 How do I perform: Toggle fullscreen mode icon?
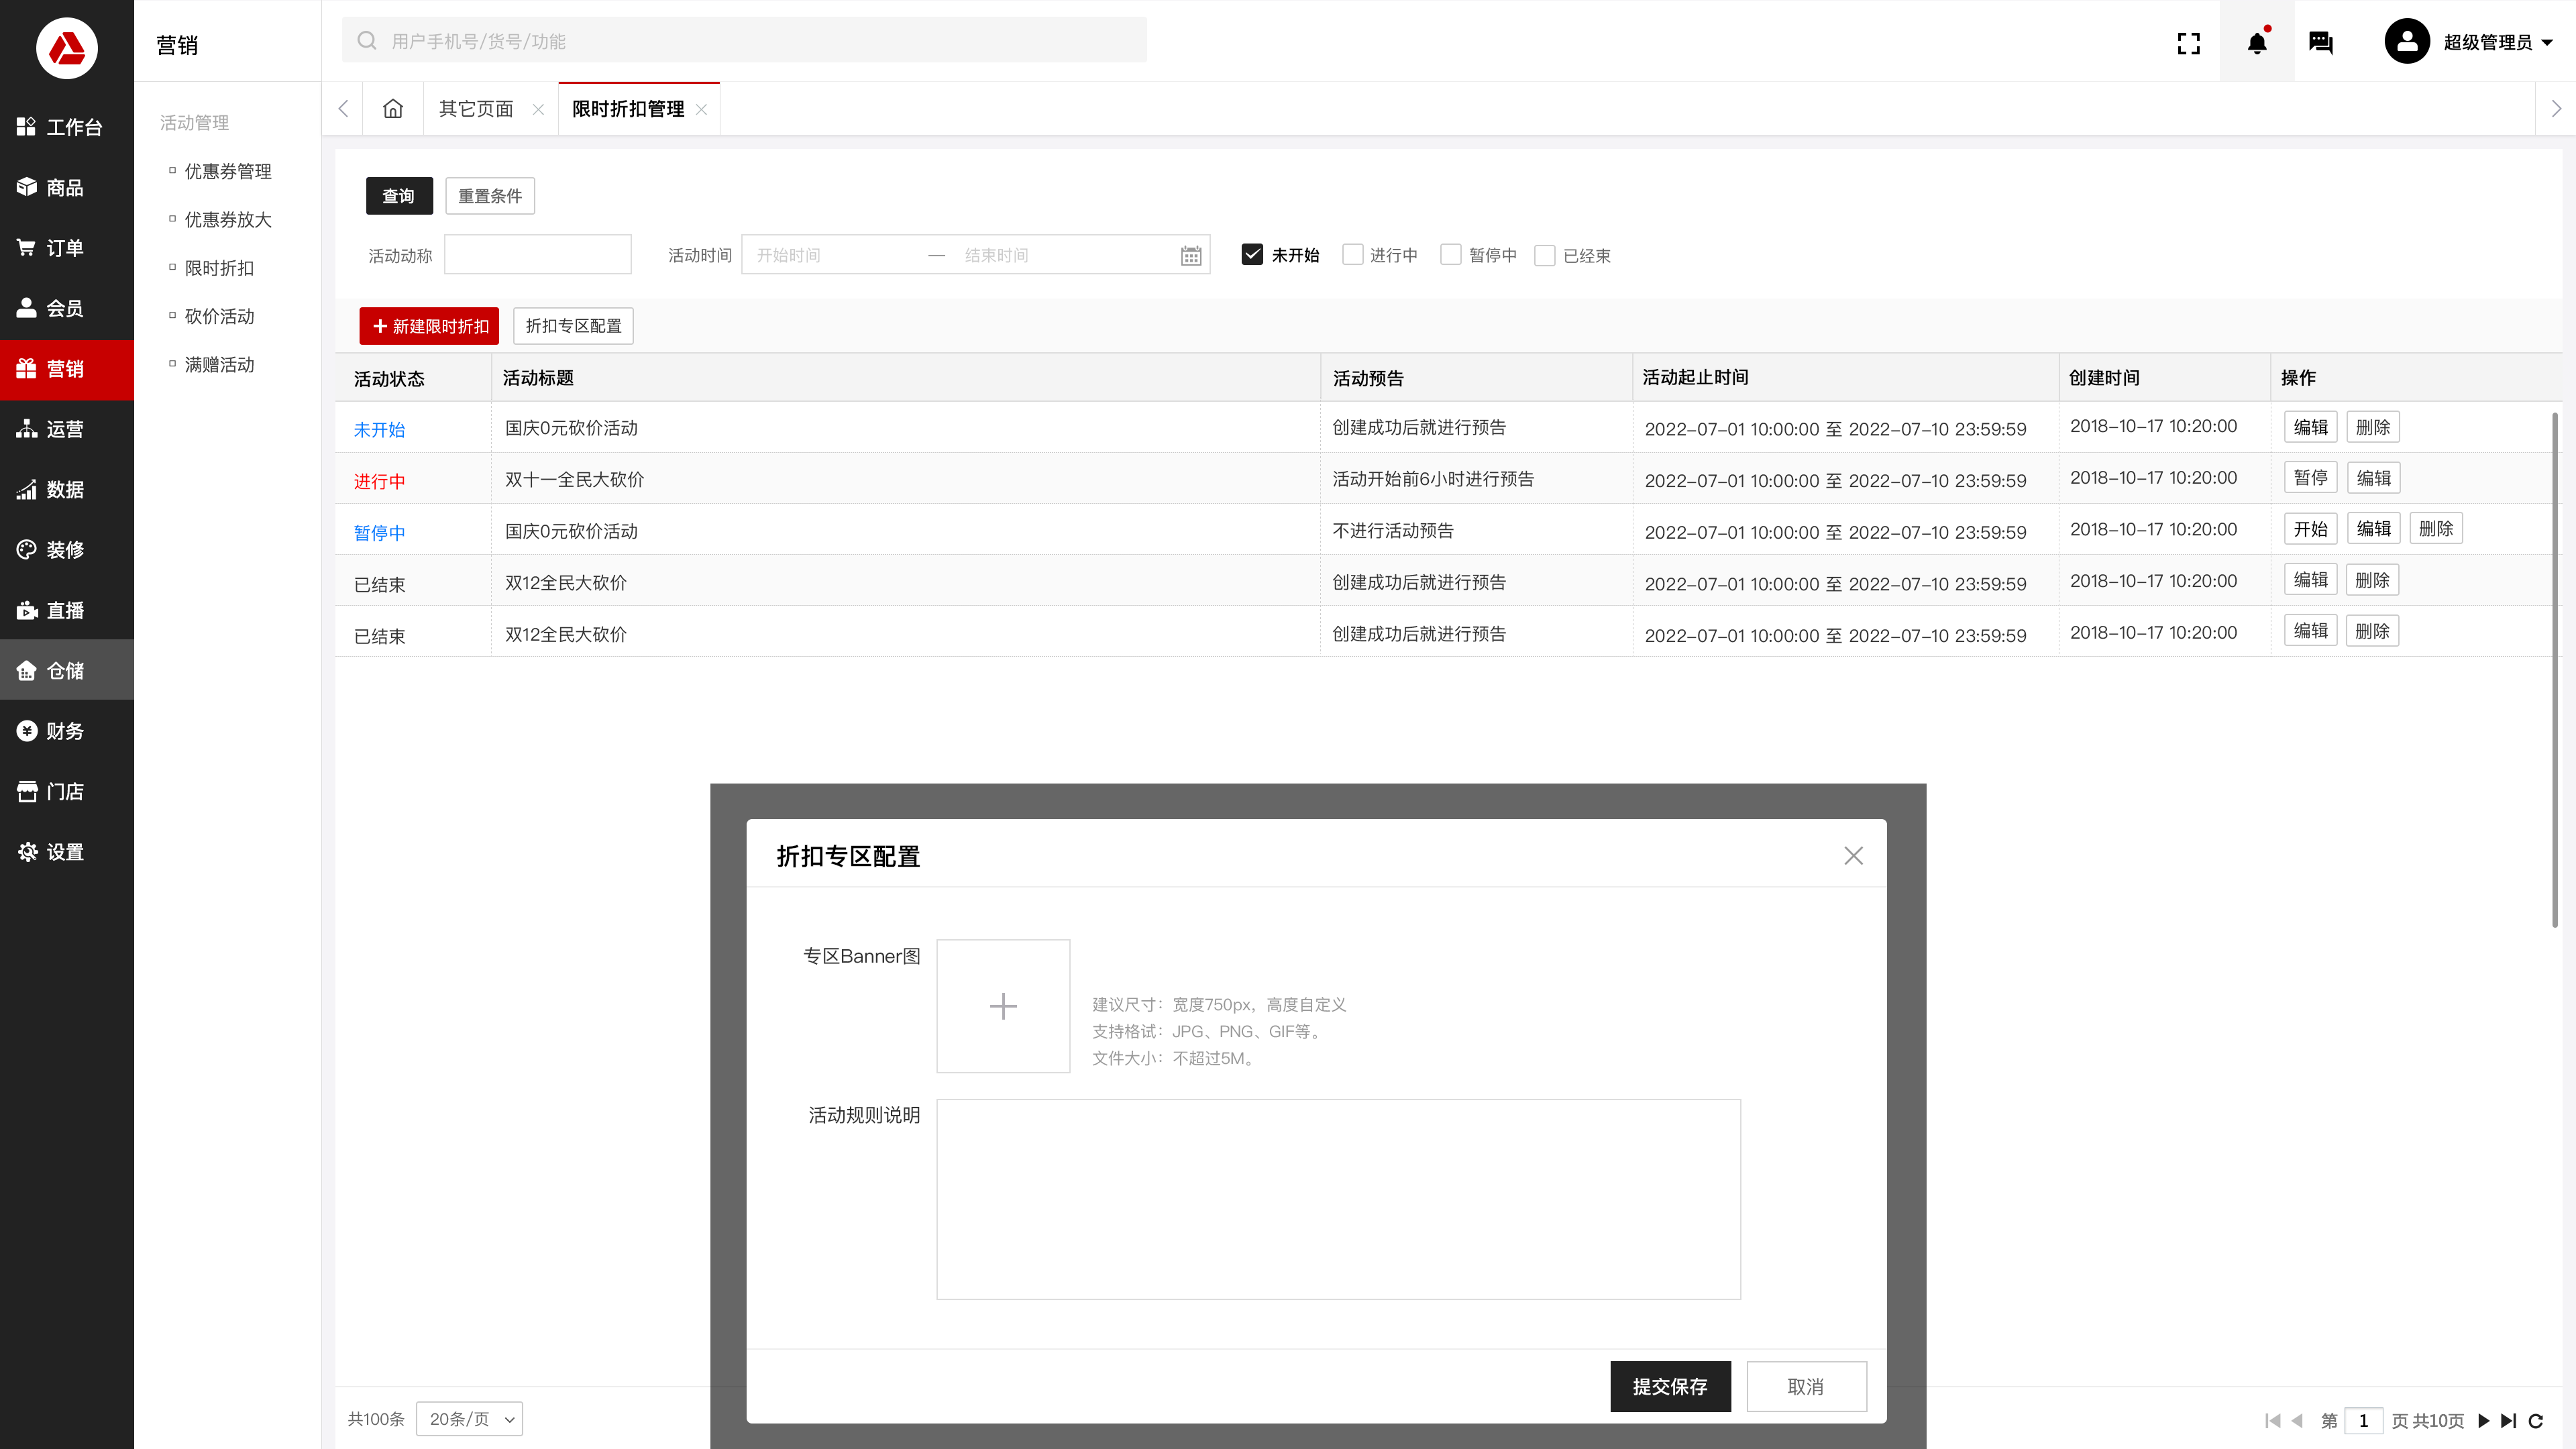[x=2189, y=43]
